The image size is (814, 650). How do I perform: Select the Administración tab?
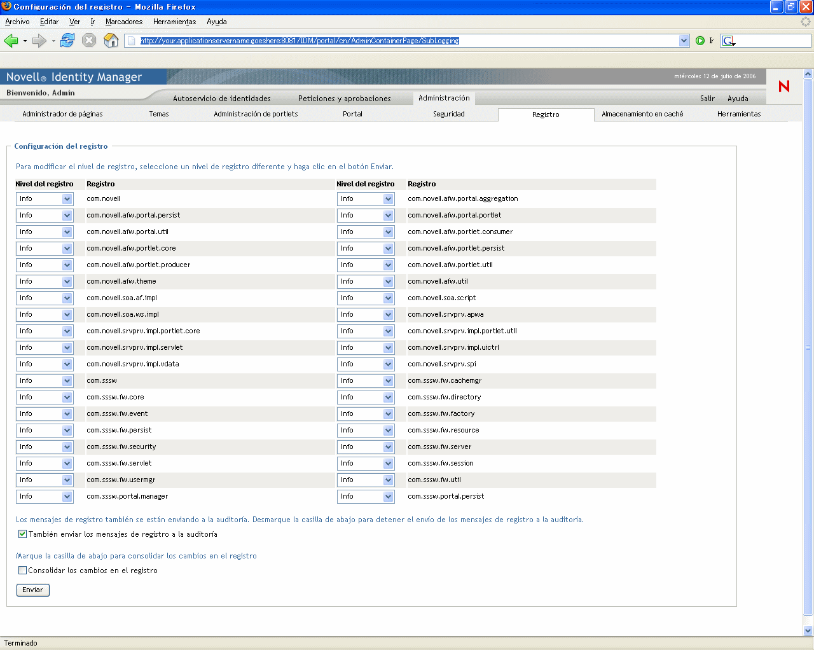444,98
